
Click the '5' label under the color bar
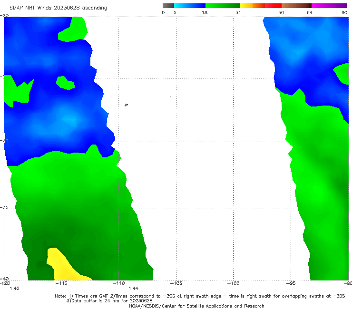(x=175, y=13)
